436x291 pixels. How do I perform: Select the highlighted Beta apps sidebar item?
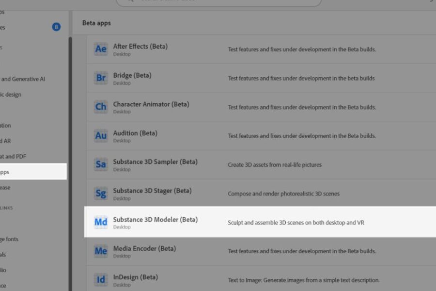(33, 172)
